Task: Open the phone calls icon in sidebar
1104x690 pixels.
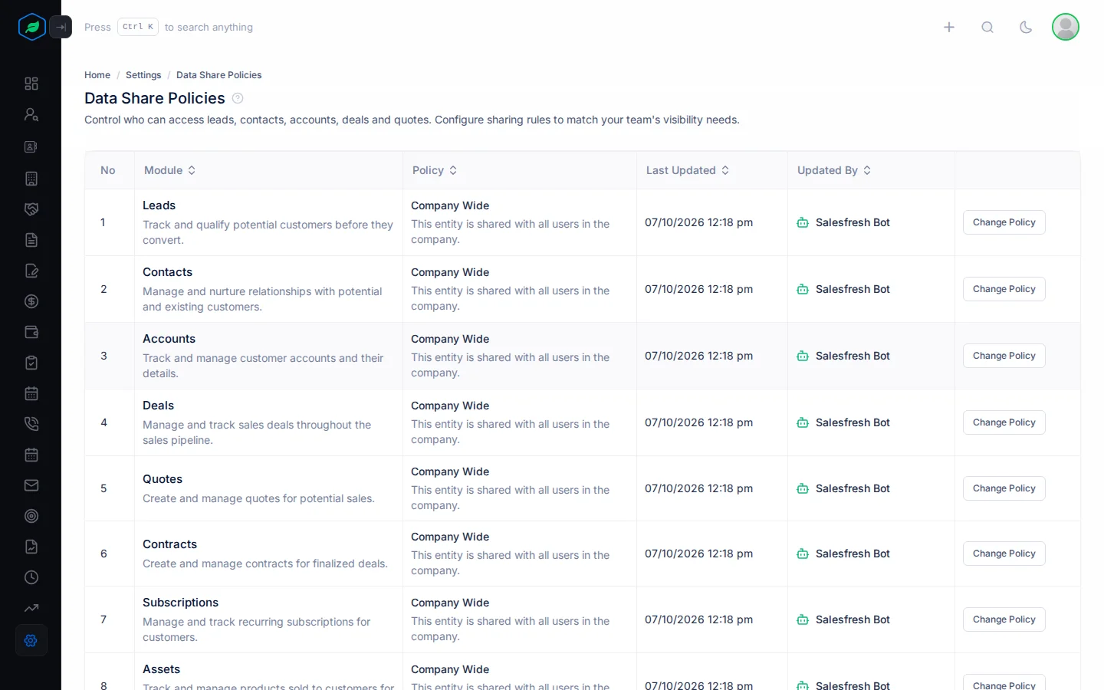Action: (x=31, y=424)
